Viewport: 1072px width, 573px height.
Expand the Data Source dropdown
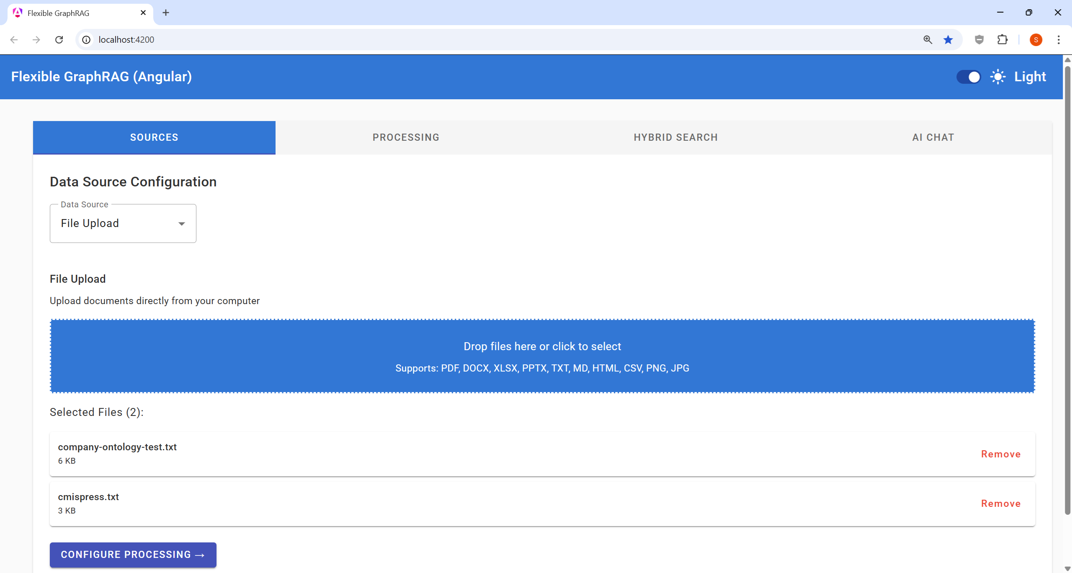tap(122, 223)
